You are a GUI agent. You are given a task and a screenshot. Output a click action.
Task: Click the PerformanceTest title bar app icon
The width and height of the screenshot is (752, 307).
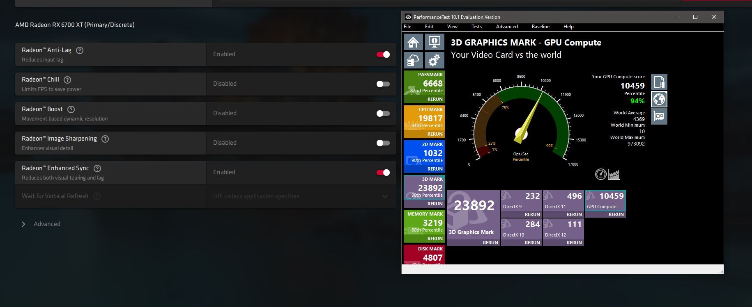[408, 17]
